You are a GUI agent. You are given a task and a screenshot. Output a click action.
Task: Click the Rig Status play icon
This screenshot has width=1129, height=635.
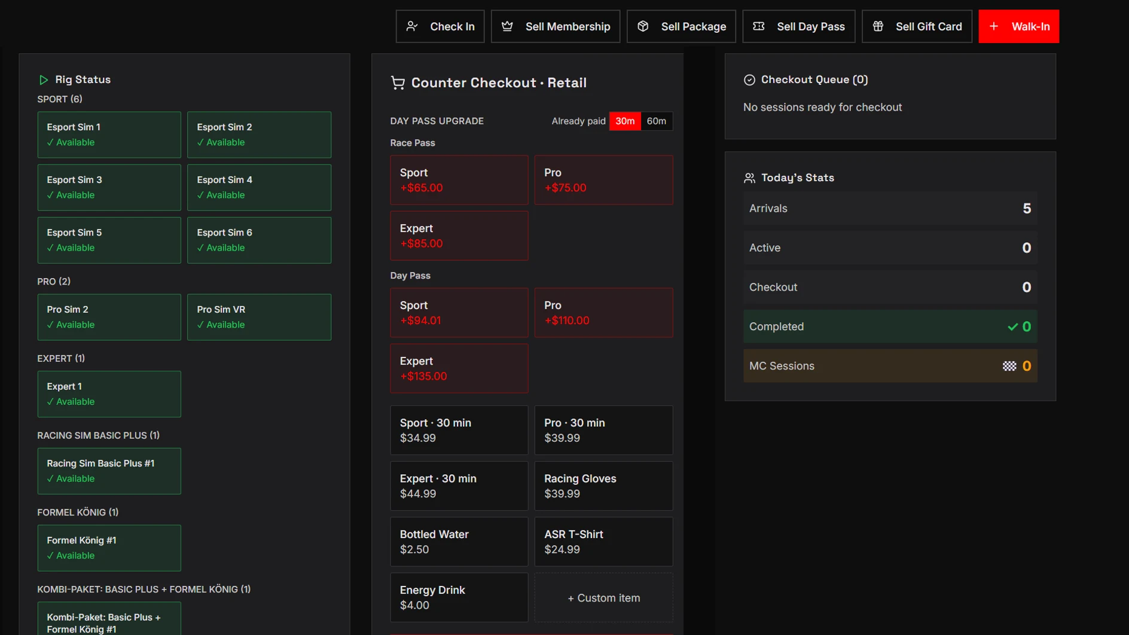(x=43, y=80)
